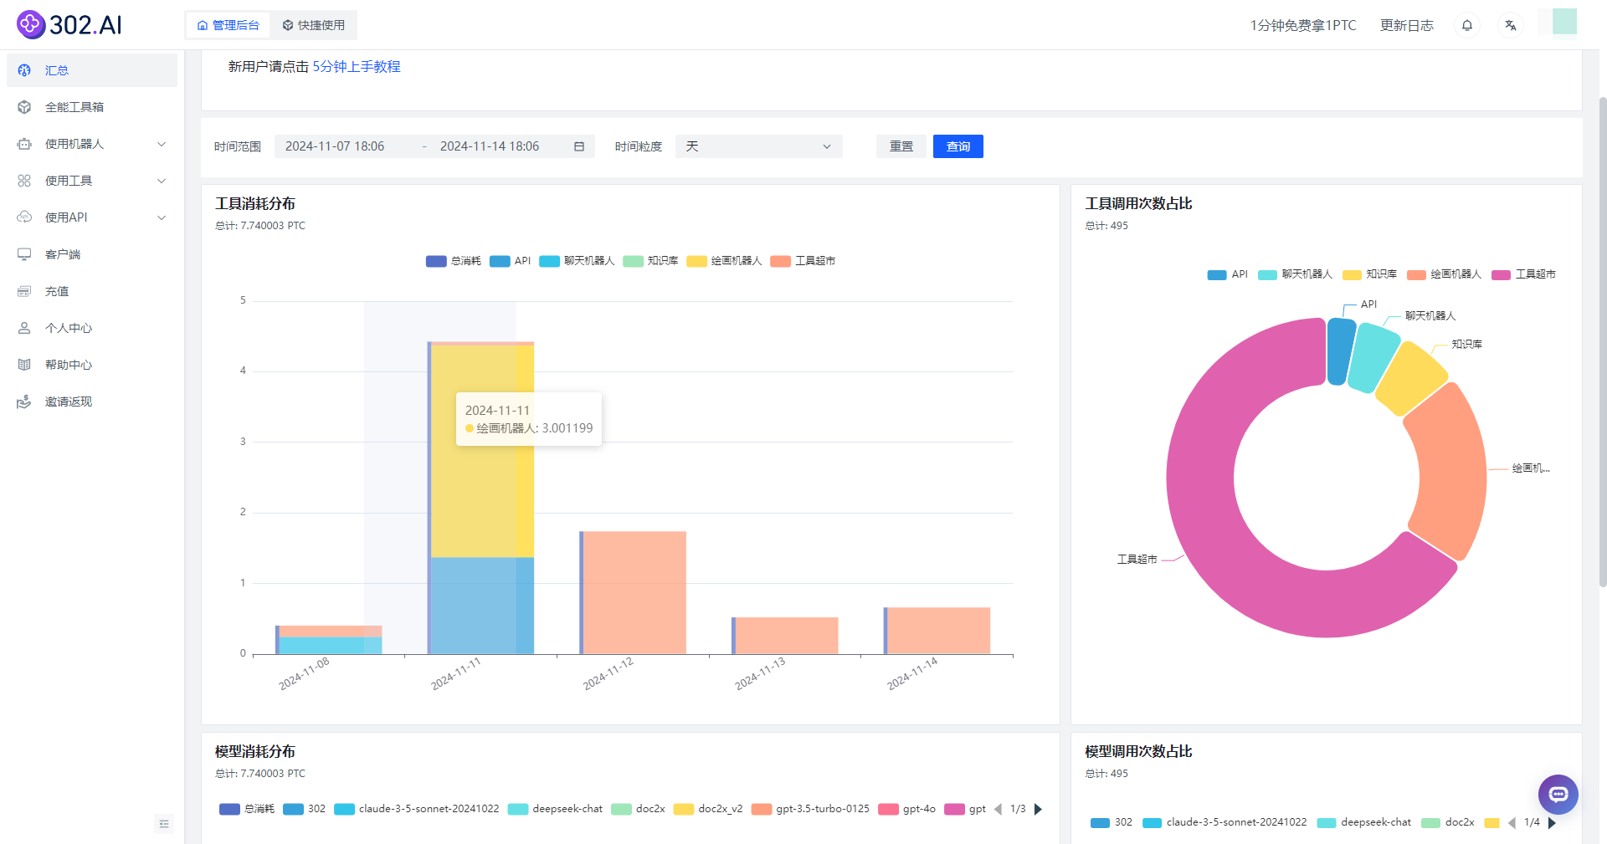
Task: Click the 查询 query button
Action: tap(958, 146)
